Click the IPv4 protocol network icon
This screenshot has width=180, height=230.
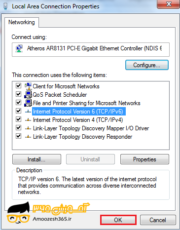point(28,120)
